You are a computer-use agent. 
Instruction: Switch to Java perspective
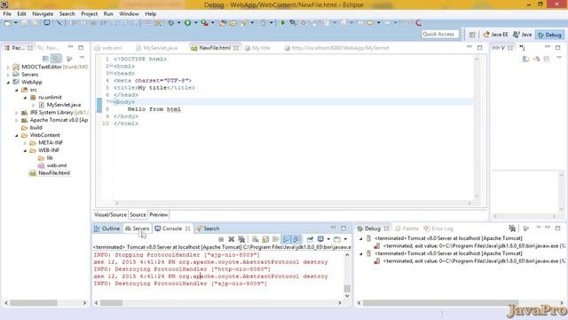pyautogui.click(x=523, y=35)
